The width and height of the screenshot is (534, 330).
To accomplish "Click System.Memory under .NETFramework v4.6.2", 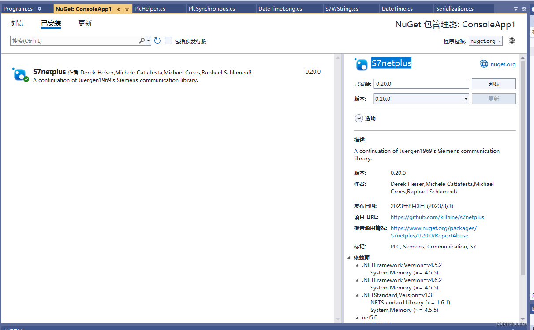I will [404, 288].
